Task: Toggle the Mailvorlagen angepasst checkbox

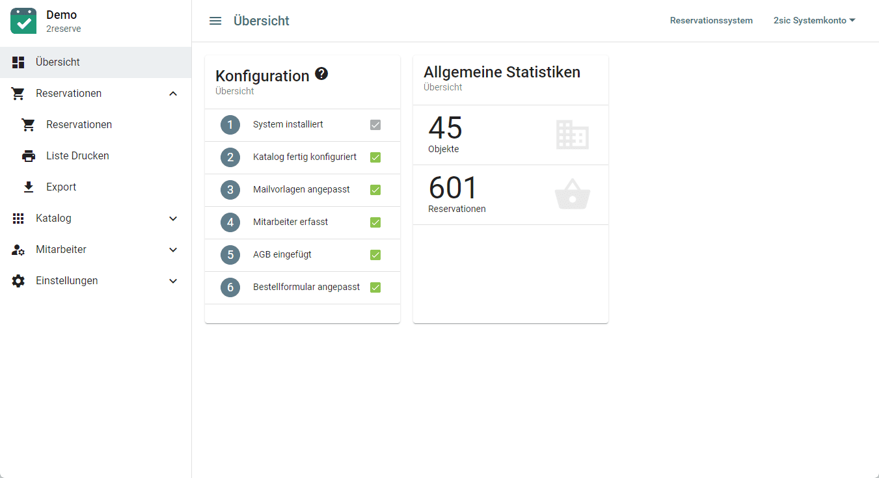Action: tap(375, 190)
